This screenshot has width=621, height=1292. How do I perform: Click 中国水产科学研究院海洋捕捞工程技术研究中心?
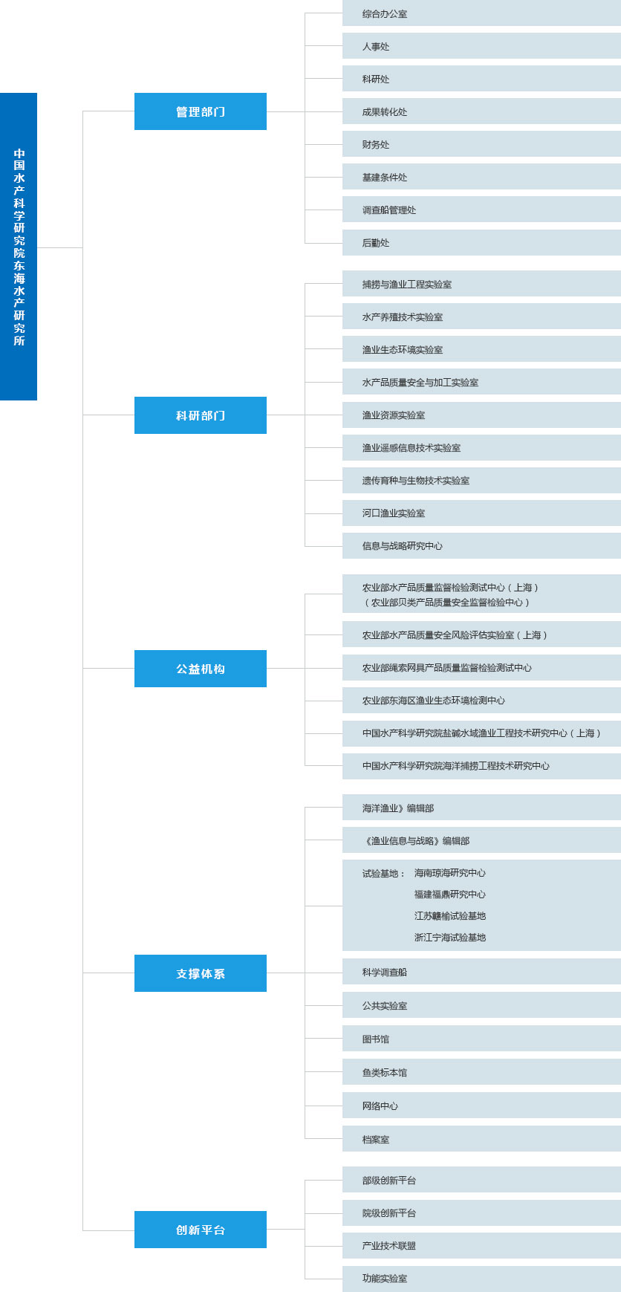click(481, 765)
